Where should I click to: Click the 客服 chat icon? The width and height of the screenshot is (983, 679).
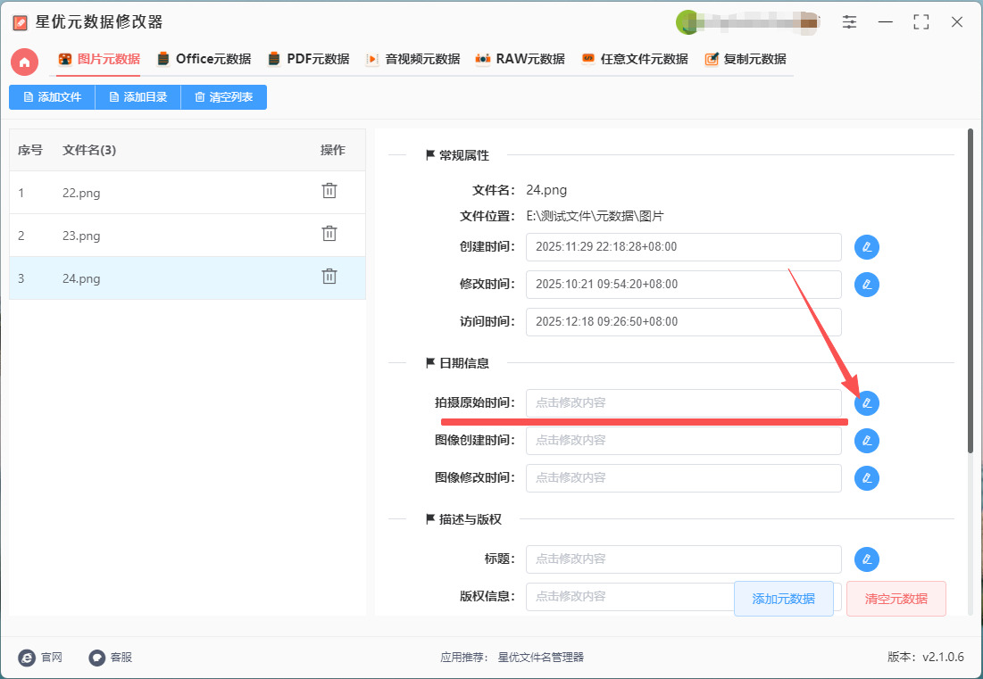click(96, 657)
